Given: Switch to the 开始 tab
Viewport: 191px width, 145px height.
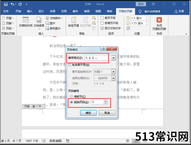Looking at the screenshot, I should (x=18, y=11).
